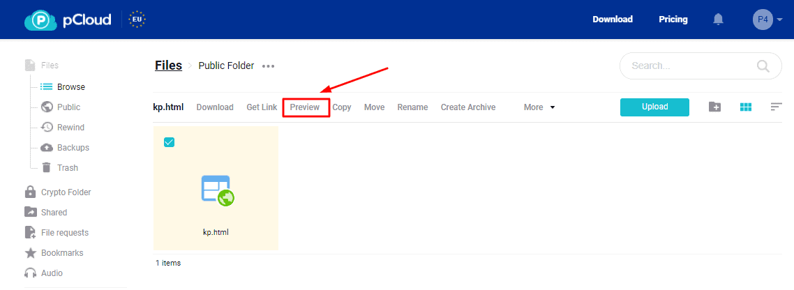The image size is (794, 290).
Task: Click the Shared folder icon
Action: (31, 212)
